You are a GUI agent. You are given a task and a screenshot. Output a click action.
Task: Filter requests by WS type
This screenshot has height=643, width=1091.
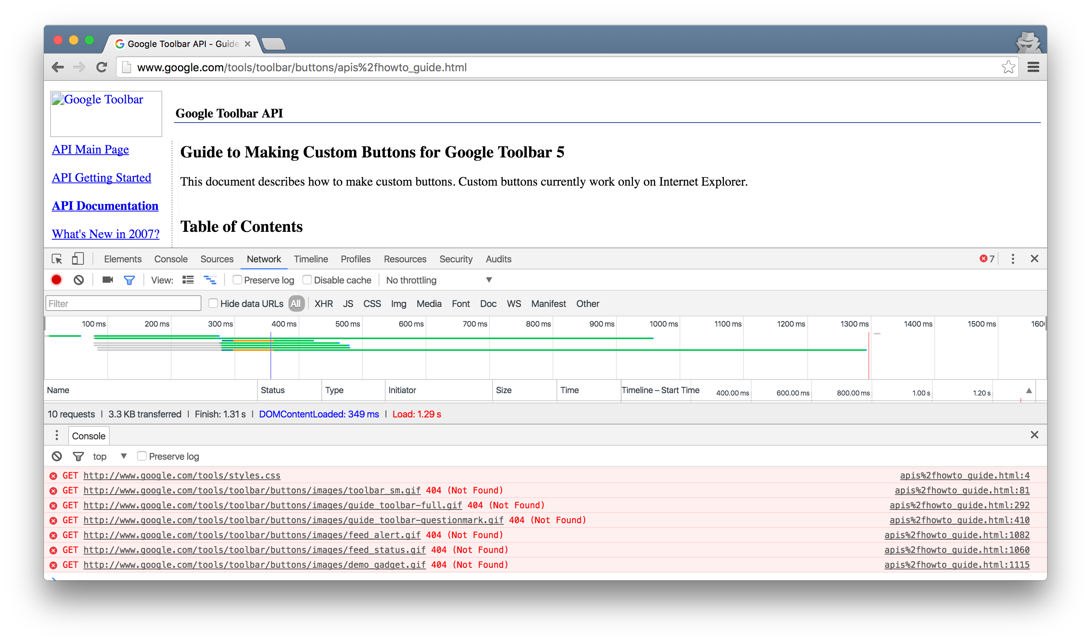tap(514, 304)
